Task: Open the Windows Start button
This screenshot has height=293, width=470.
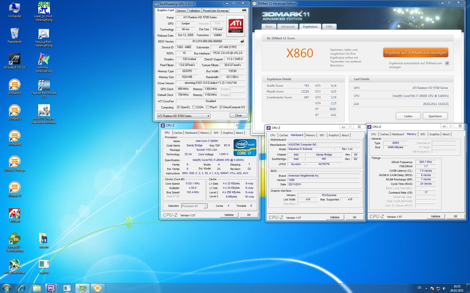Action: point(6,288)
